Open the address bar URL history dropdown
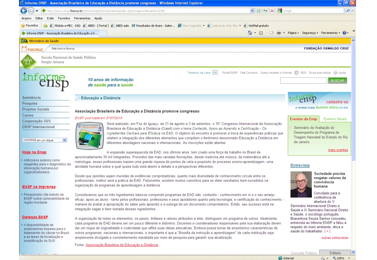 [x=252, y=11]
